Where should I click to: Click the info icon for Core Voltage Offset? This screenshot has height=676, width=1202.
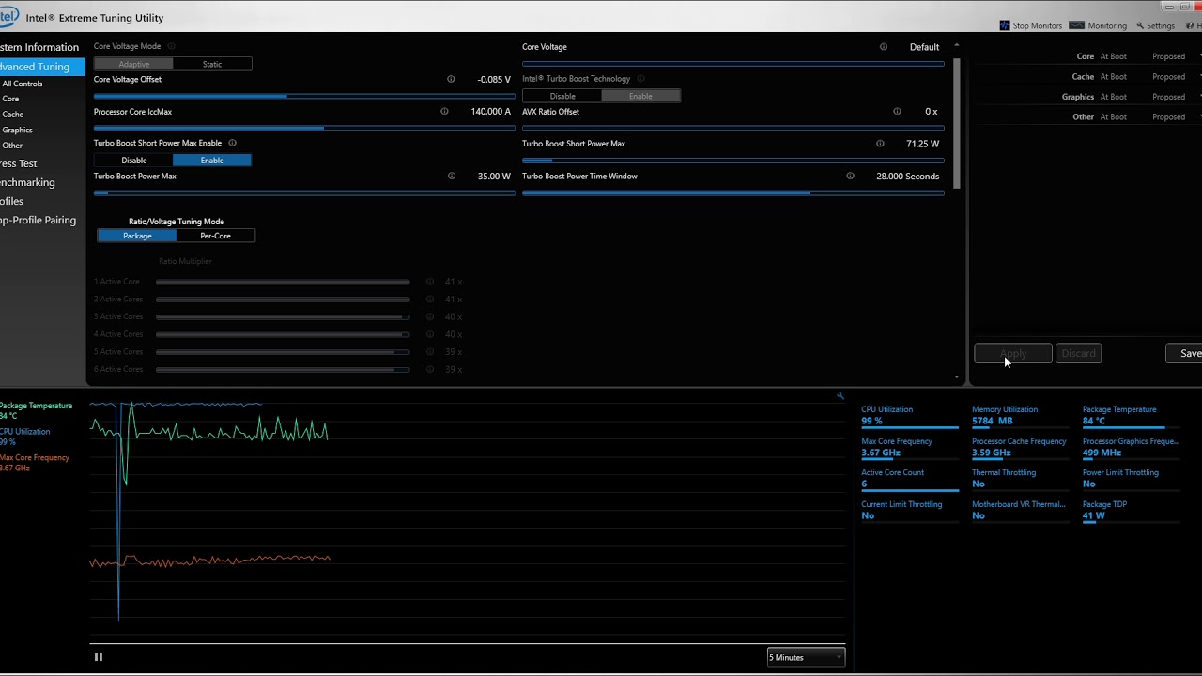[x=452, y=80]
